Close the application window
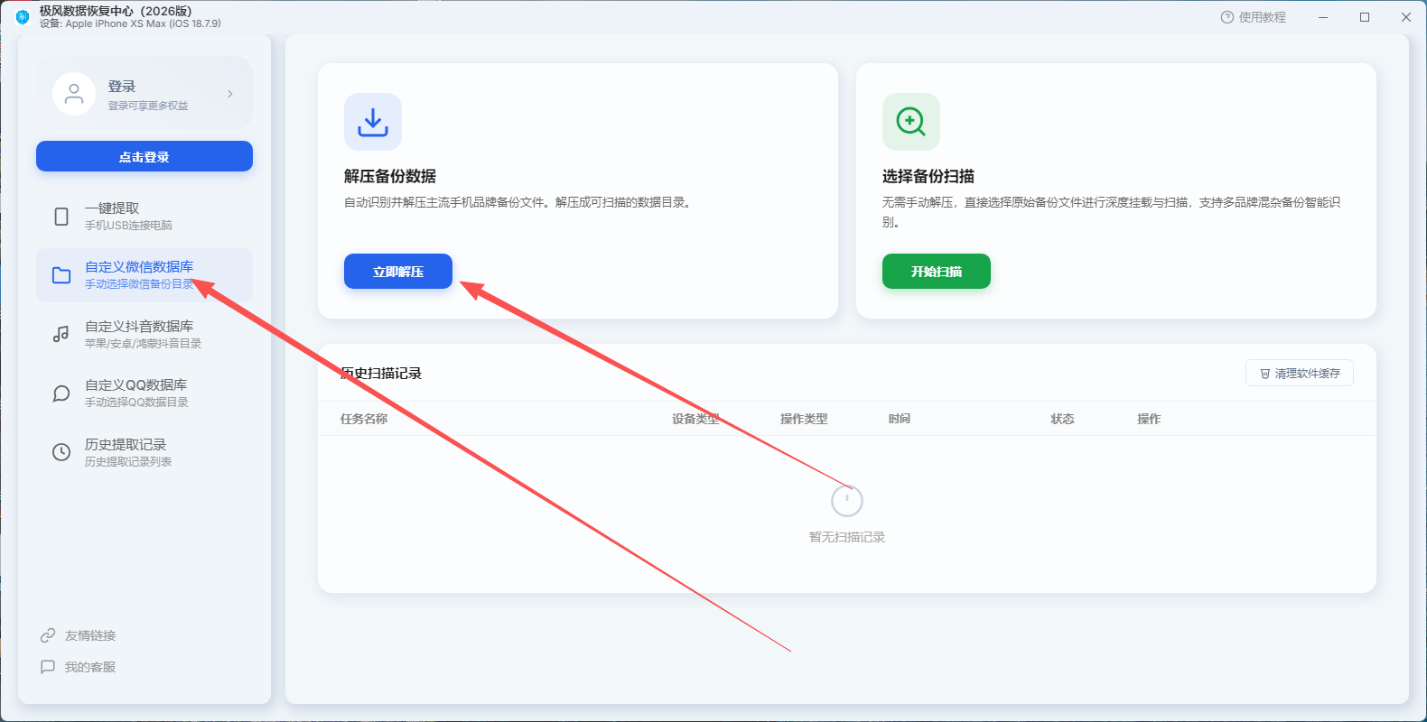1427x722 pixels. 1406,17
